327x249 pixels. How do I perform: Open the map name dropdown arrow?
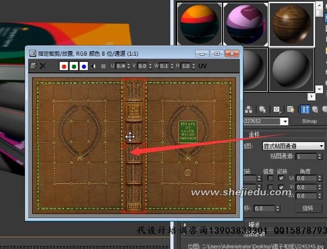coord(285,122)
